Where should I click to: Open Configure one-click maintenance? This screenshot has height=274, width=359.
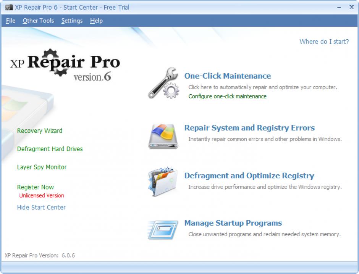coord(227,96)
